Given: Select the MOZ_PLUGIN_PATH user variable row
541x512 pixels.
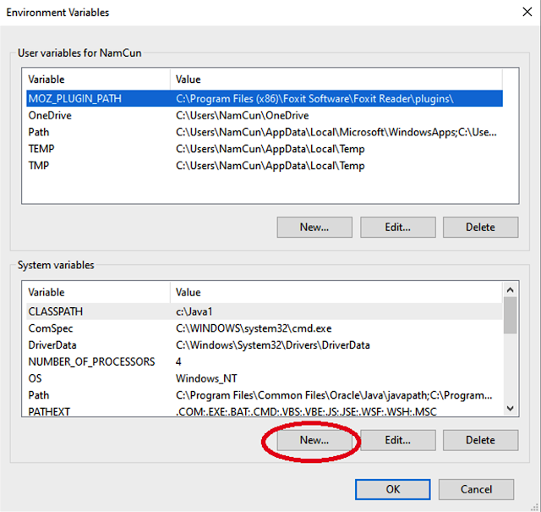Looking at the screenshot, I should tap(265, 99).
